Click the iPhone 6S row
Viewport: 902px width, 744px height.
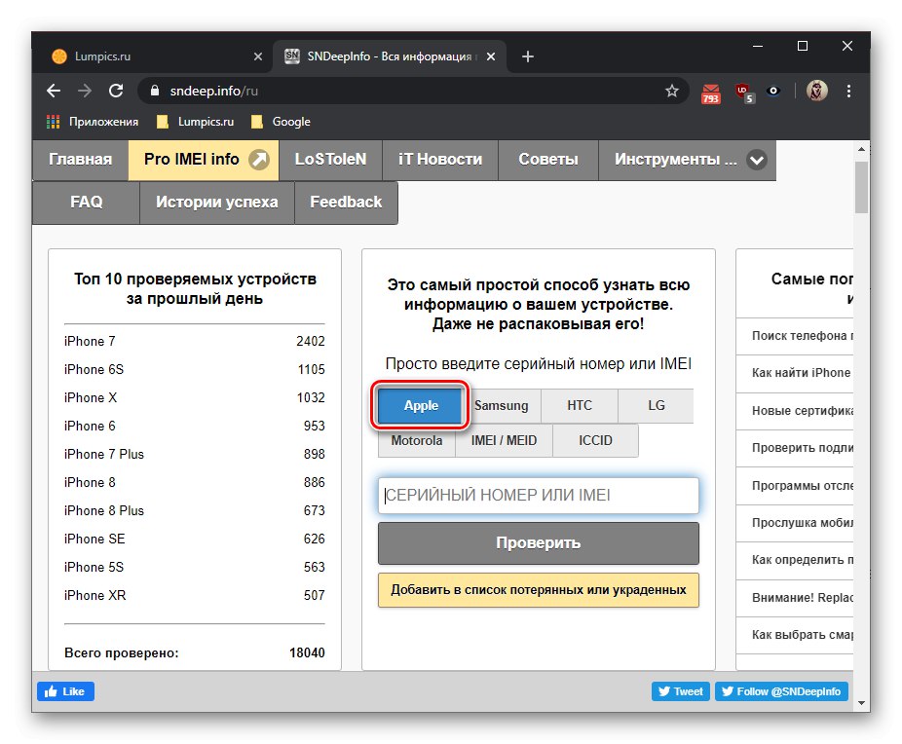pyautogui.click(x=195, y=369)
